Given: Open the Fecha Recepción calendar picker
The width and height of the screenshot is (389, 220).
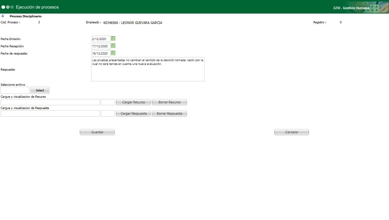Looking at the screenshot, I should pyautogui.click(x=113, y=46).
